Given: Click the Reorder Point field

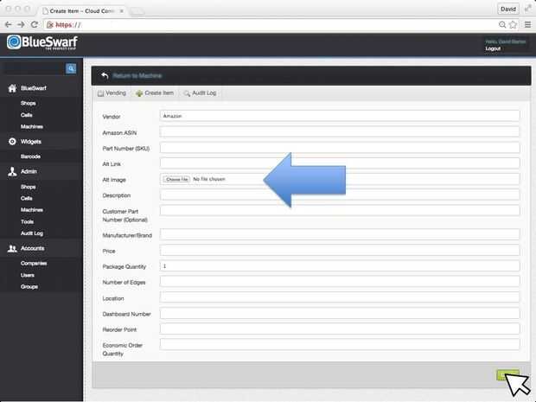Looking at the screenshot, I should [x=340, y=329].
